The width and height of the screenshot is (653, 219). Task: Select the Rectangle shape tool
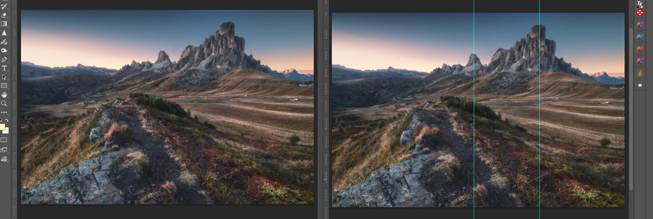pos(4,86)
